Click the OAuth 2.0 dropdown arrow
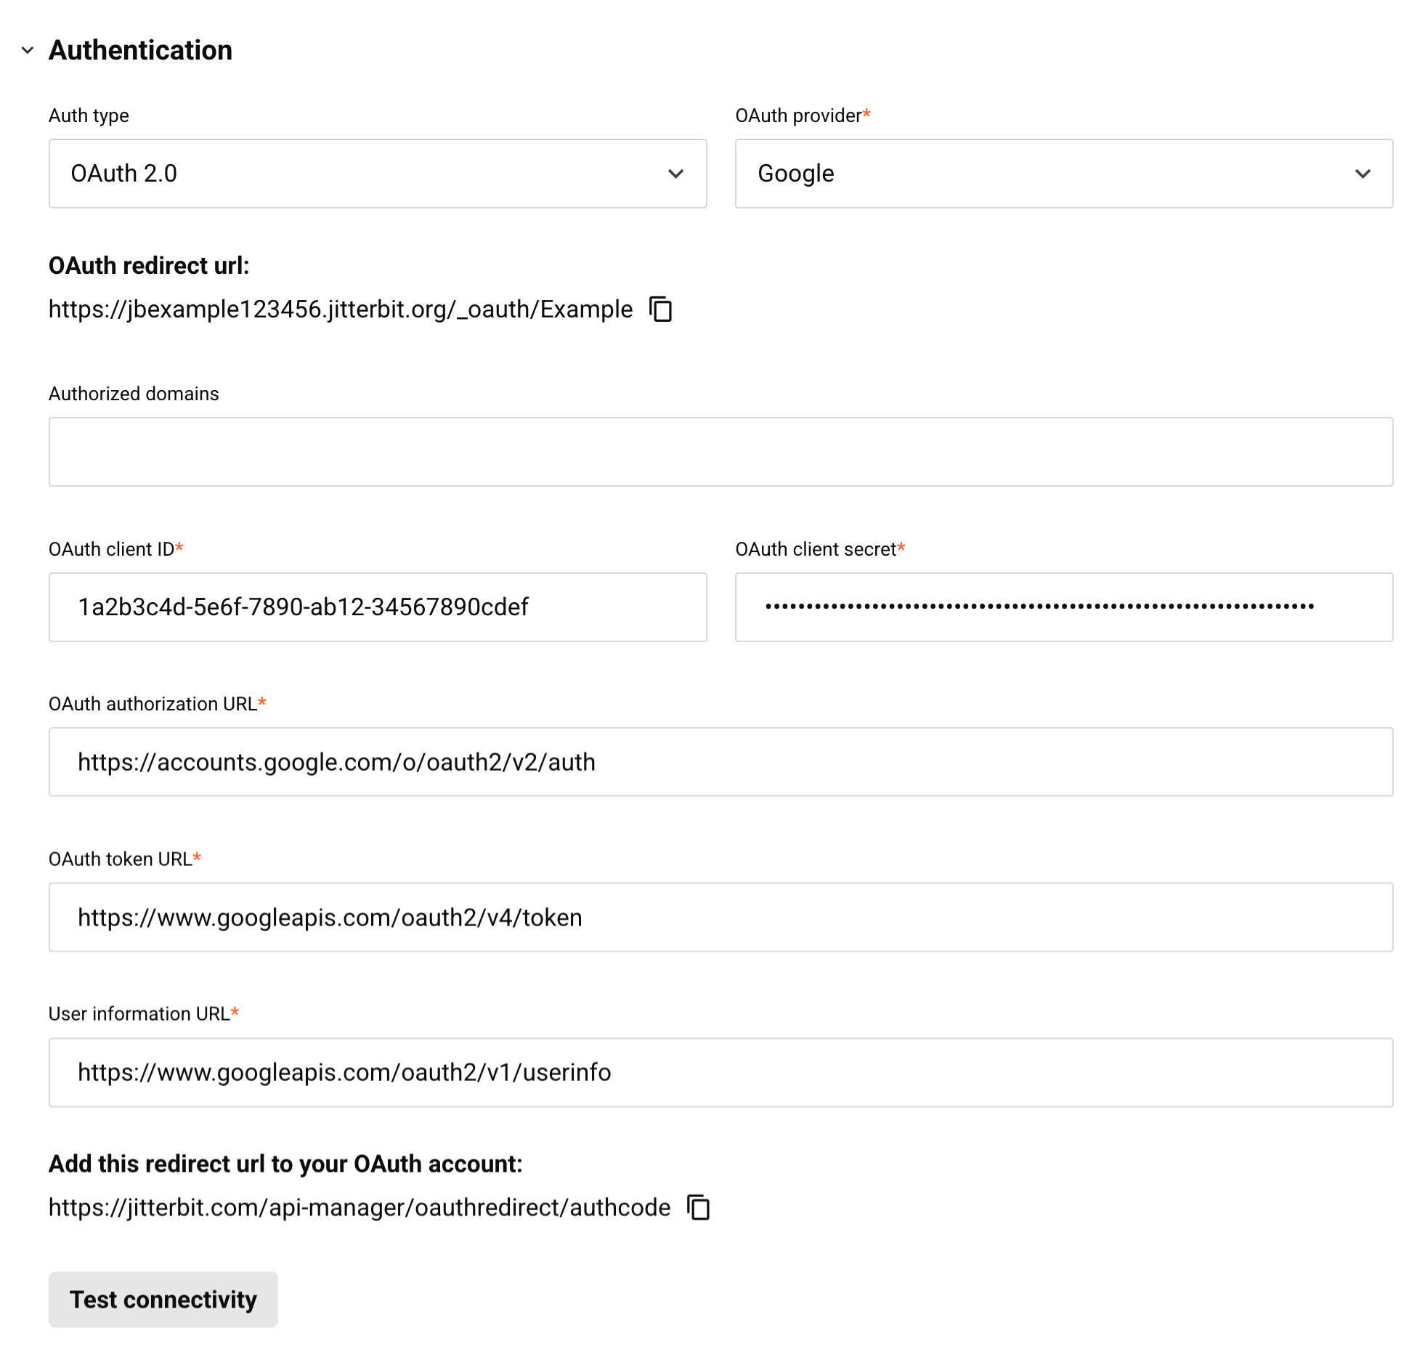Viewport: 1425px width, 1354px height. point(675,174)
